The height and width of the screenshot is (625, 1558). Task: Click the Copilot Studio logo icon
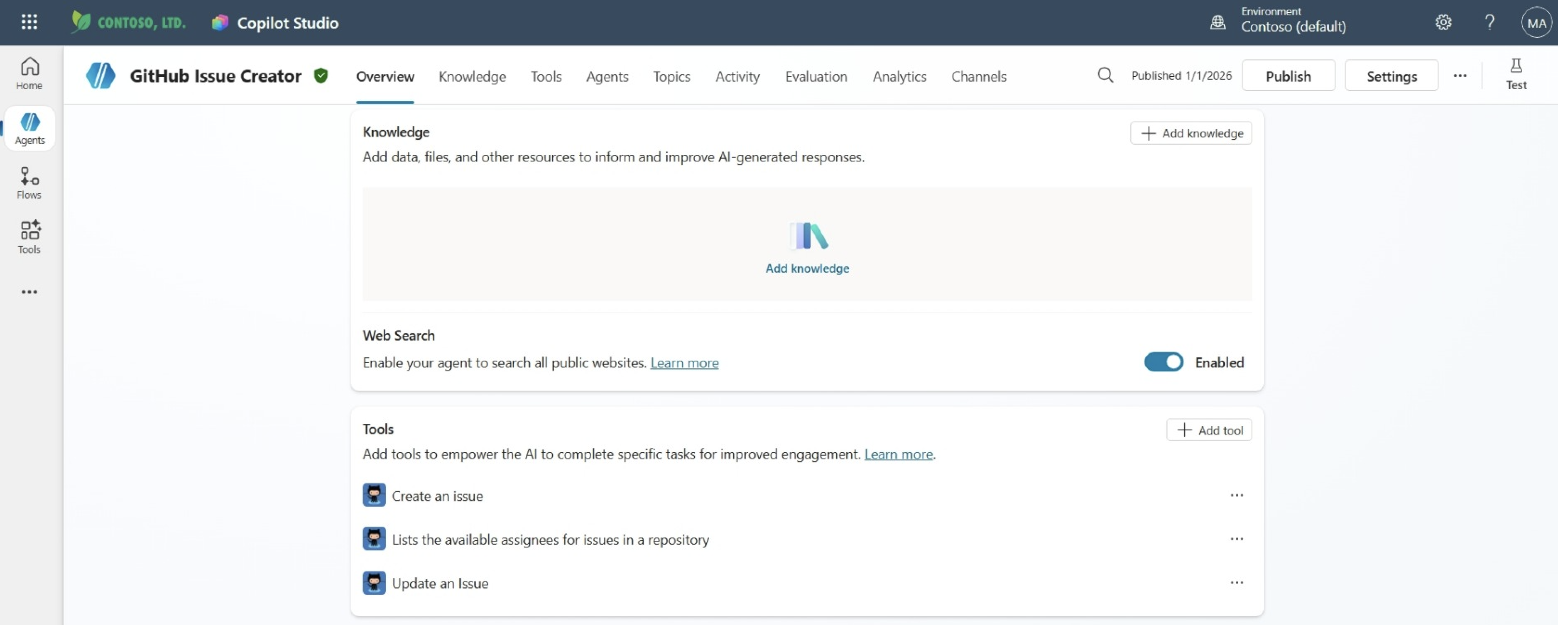click(x=220, y=22)
